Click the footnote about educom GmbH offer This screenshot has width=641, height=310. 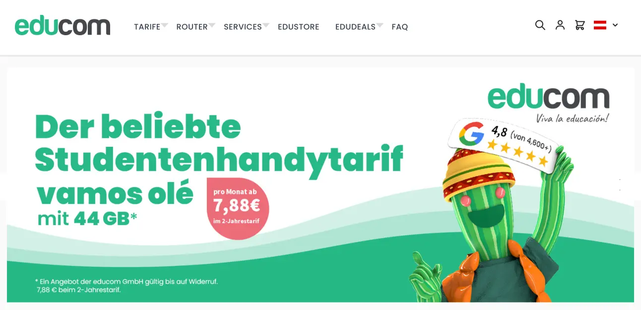[127, 285]
